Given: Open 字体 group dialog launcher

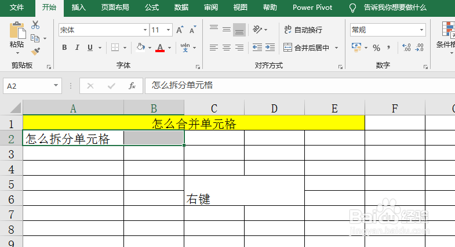Looking at the screenshot, I should 198,67.
